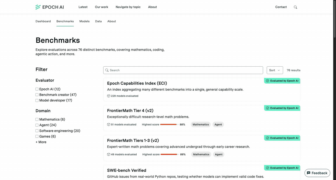Viewport: 336px width, 180px height.
Task: Click into the benchmark Search field
Action: click(x=183, y=70)
